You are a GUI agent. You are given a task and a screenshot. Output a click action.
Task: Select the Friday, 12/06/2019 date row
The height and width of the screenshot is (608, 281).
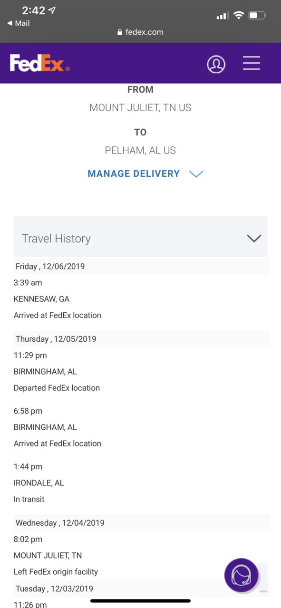141,266
